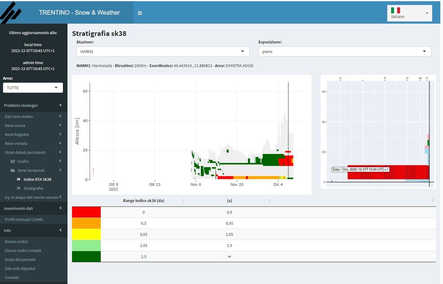
Task: Click the Alpsolut logo in the header
Action: pos(11,13)
